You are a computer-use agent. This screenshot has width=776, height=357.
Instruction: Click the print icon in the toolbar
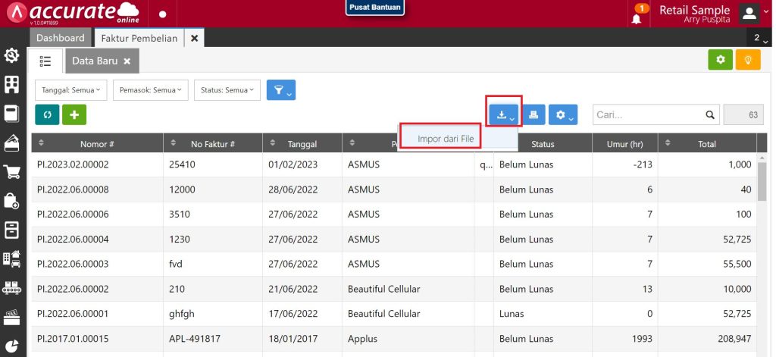tap(533, 114)
